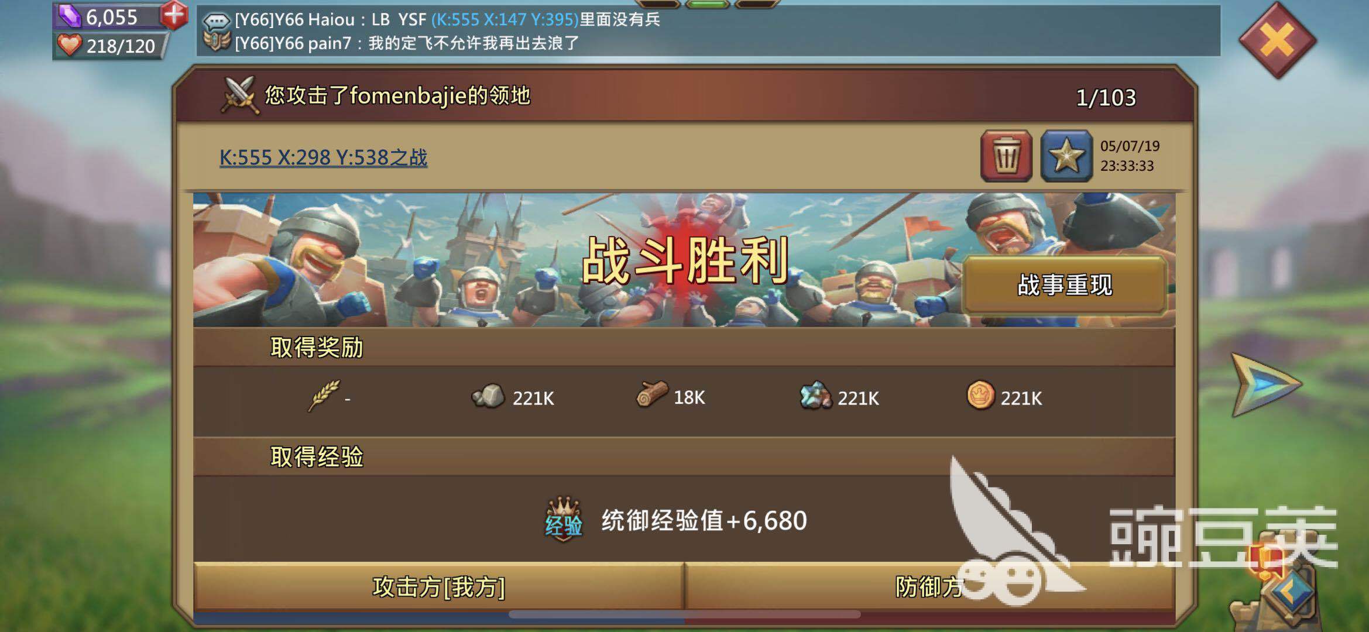Tap the red plus to buy gems
This screenshot has height=632, width=1369.
coord(174,15)
